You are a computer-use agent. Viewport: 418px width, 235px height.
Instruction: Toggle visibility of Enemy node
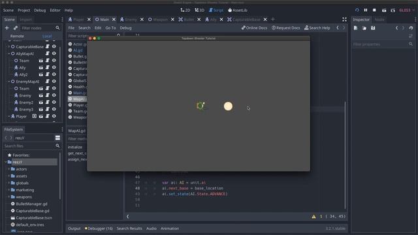click(54, 95)
